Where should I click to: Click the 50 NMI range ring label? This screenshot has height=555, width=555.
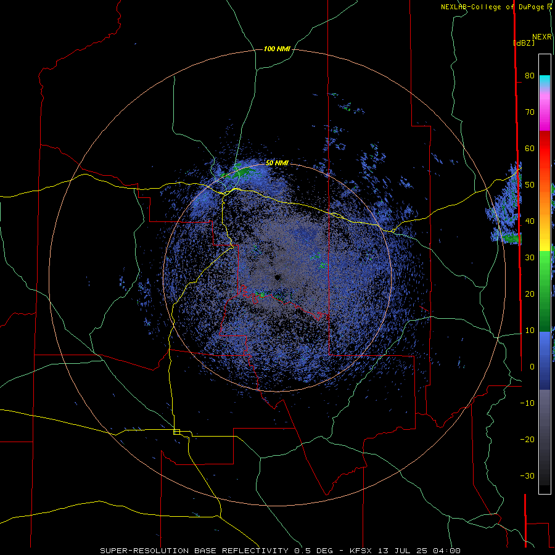(277, 163)
